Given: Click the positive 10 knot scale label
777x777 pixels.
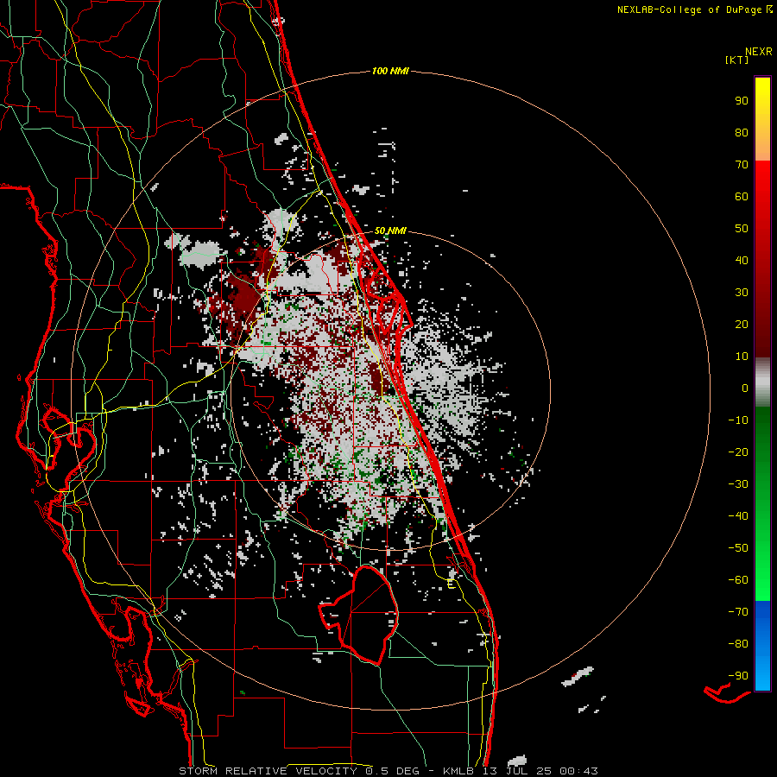Looking at the screenshot, I should click(742, 357).
